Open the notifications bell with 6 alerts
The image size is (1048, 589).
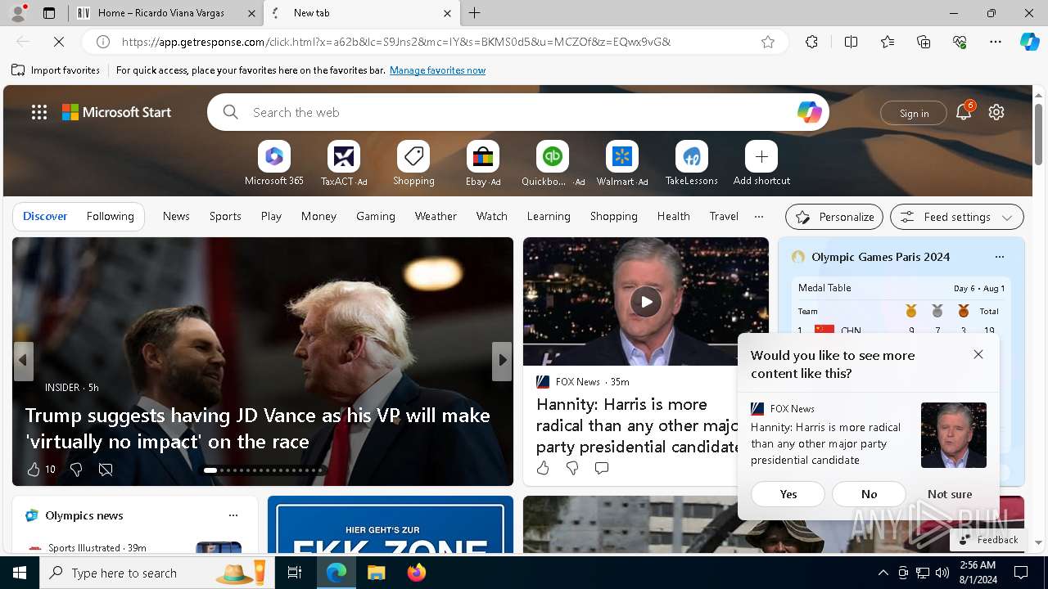click(x=964, y=112)
